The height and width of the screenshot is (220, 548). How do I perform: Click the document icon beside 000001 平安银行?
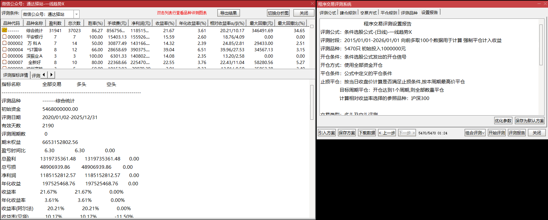[4, 37]
